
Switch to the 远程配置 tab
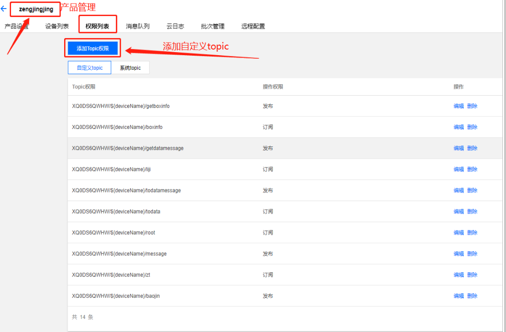click(x=253, y=27)
